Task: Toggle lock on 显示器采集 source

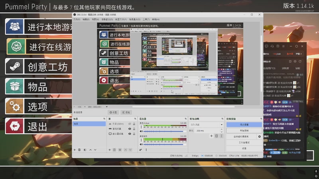Action: [x=134, y=134]
